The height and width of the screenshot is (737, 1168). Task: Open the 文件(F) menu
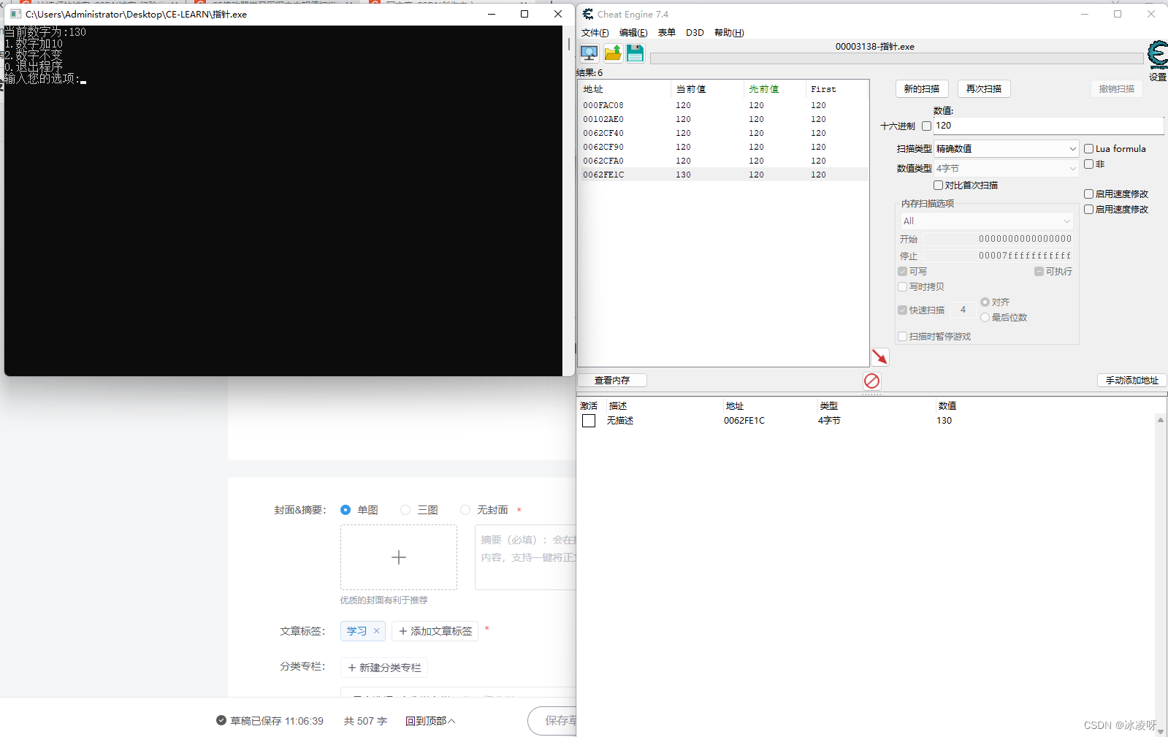point(595,33)
